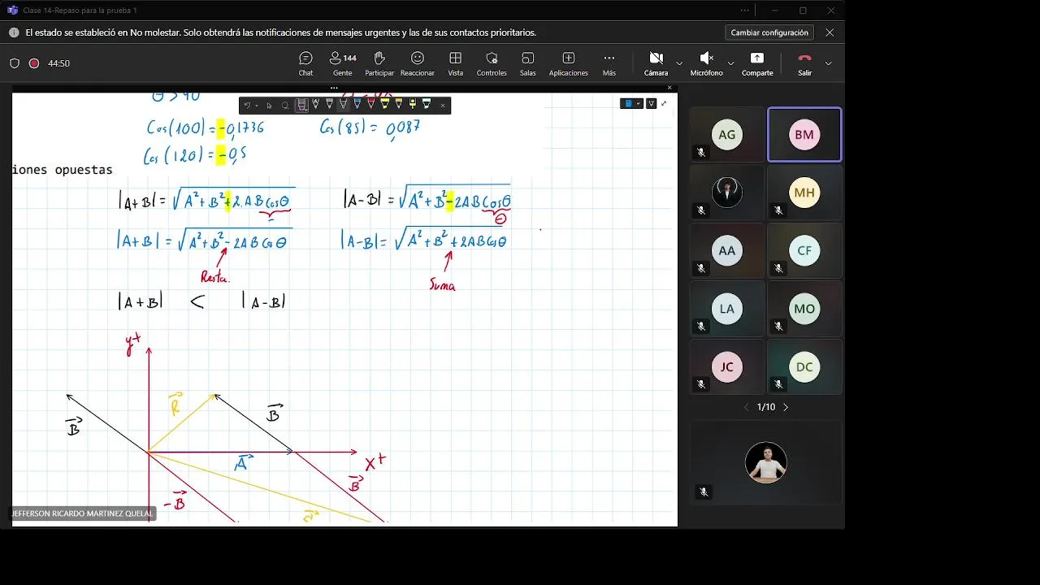1040x585 pixels.
Task: Click the 1/10 page indicator
Action: coord(766,407)
